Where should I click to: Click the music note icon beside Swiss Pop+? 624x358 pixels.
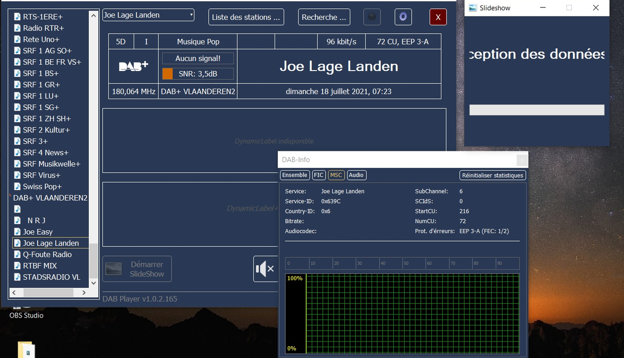pyautogui.click(x=18, y=187)
